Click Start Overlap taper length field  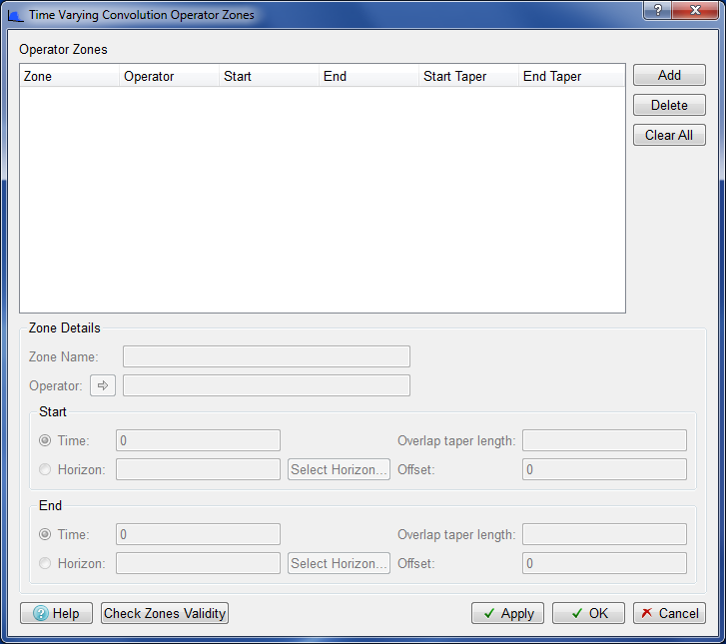[x=605, y=440]
